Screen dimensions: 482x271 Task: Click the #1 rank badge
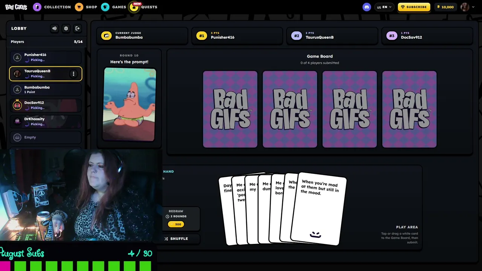coord(201,36)
